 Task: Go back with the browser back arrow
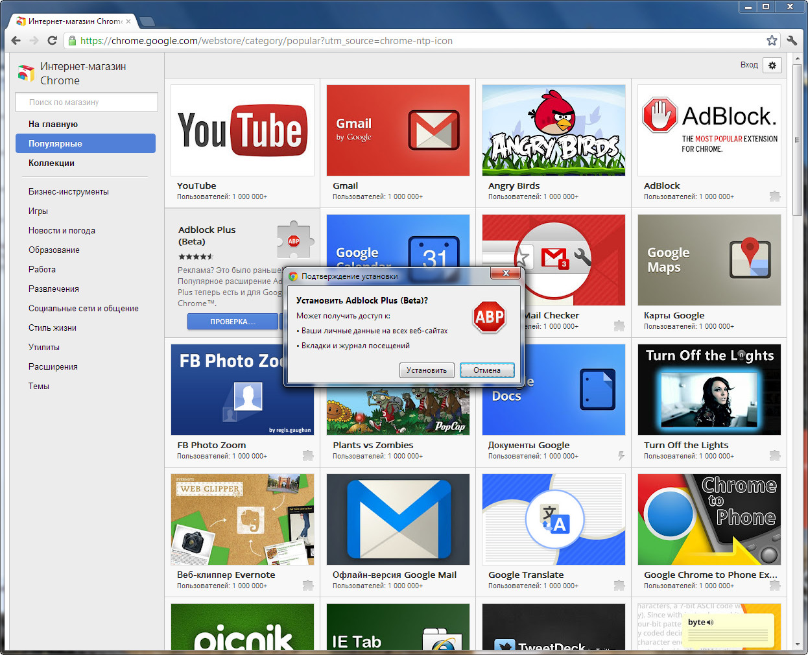coord(16,40)
